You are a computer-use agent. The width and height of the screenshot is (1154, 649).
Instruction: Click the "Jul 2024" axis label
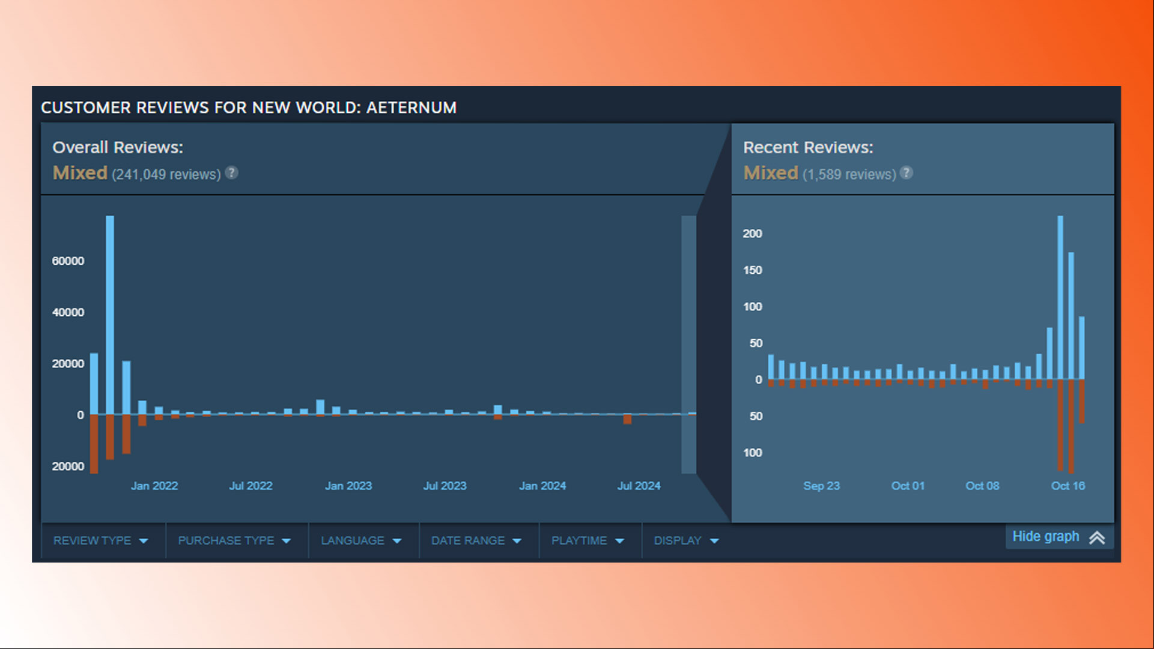639,486
